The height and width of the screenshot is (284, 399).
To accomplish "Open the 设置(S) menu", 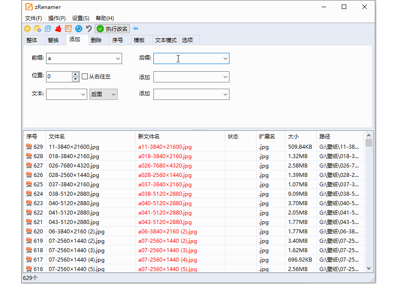I will tap(80, 18).
